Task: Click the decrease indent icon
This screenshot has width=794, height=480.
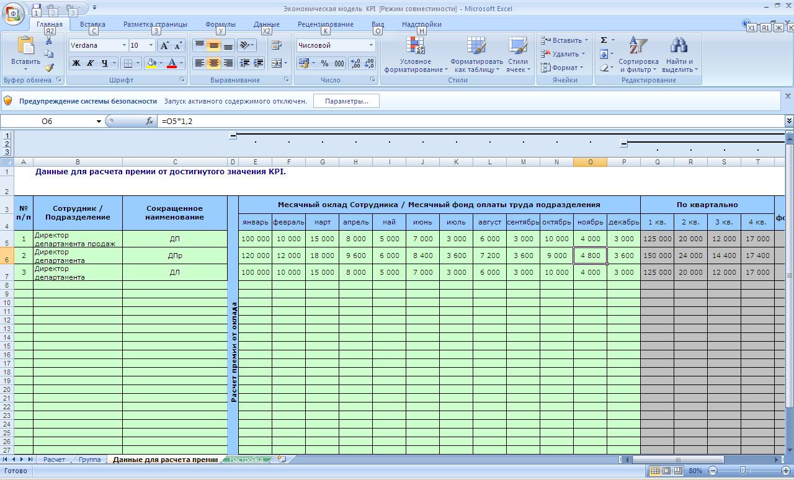Action: (244, 63)
